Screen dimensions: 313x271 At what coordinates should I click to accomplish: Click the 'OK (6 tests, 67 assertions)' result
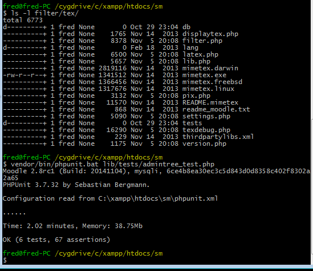pos(56,240)
